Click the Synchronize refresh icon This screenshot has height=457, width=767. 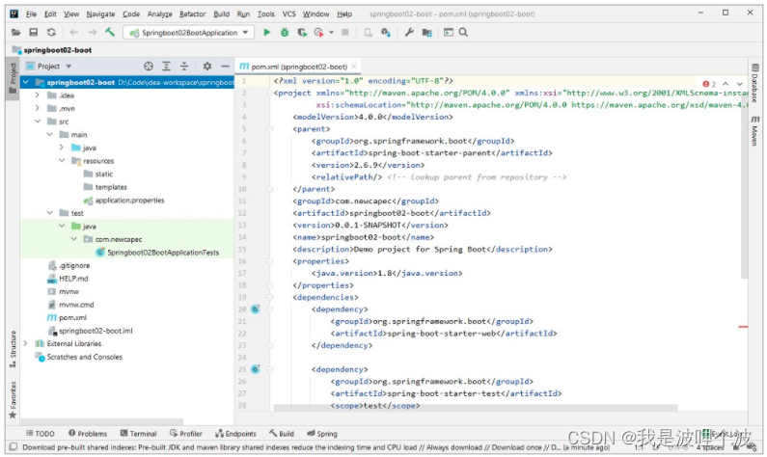click(x=51, y=33)
